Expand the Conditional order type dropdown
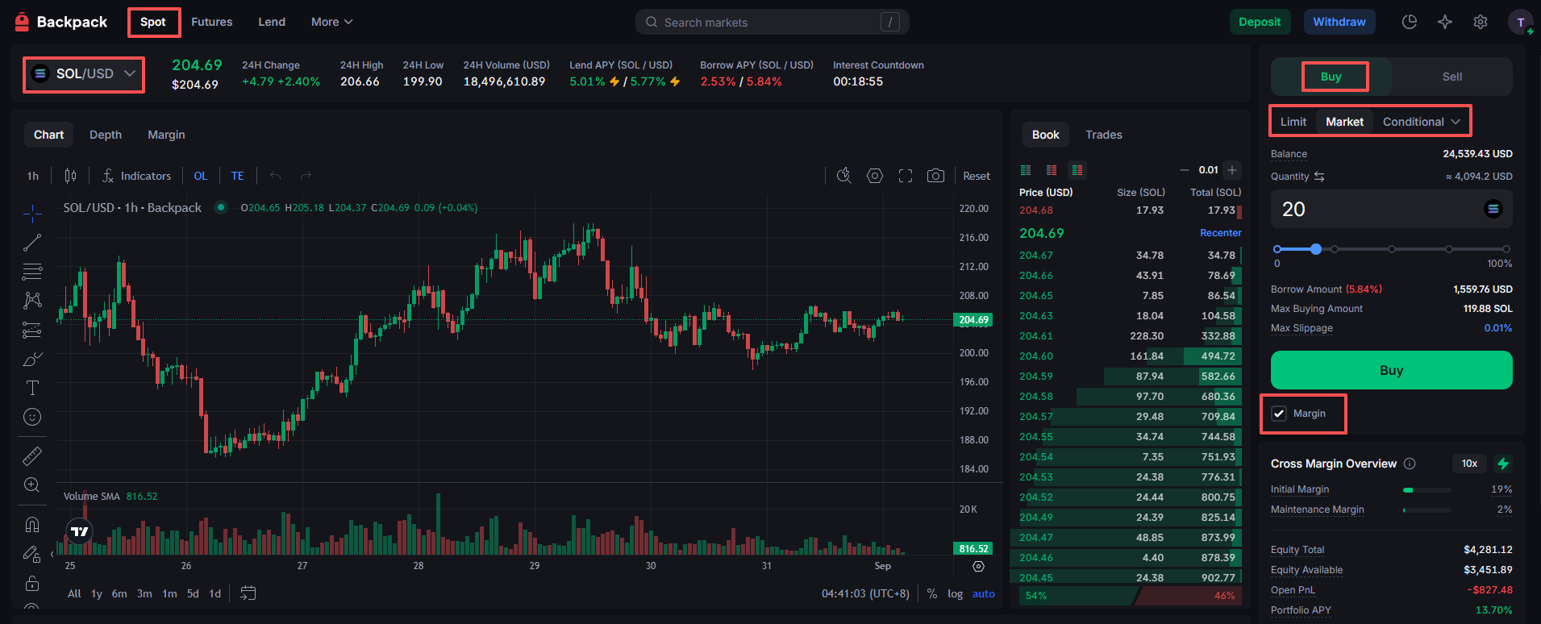 click(1421, 122)
